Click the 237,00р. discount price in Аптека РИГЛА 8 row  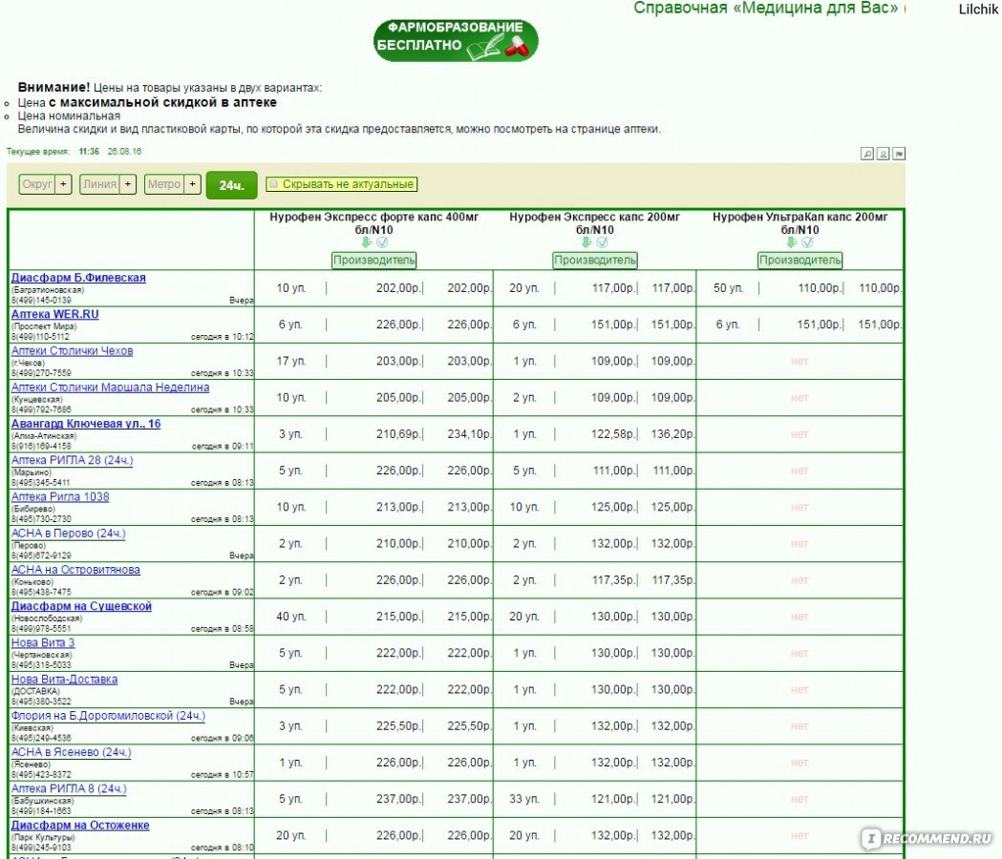(x=398, y=798)
